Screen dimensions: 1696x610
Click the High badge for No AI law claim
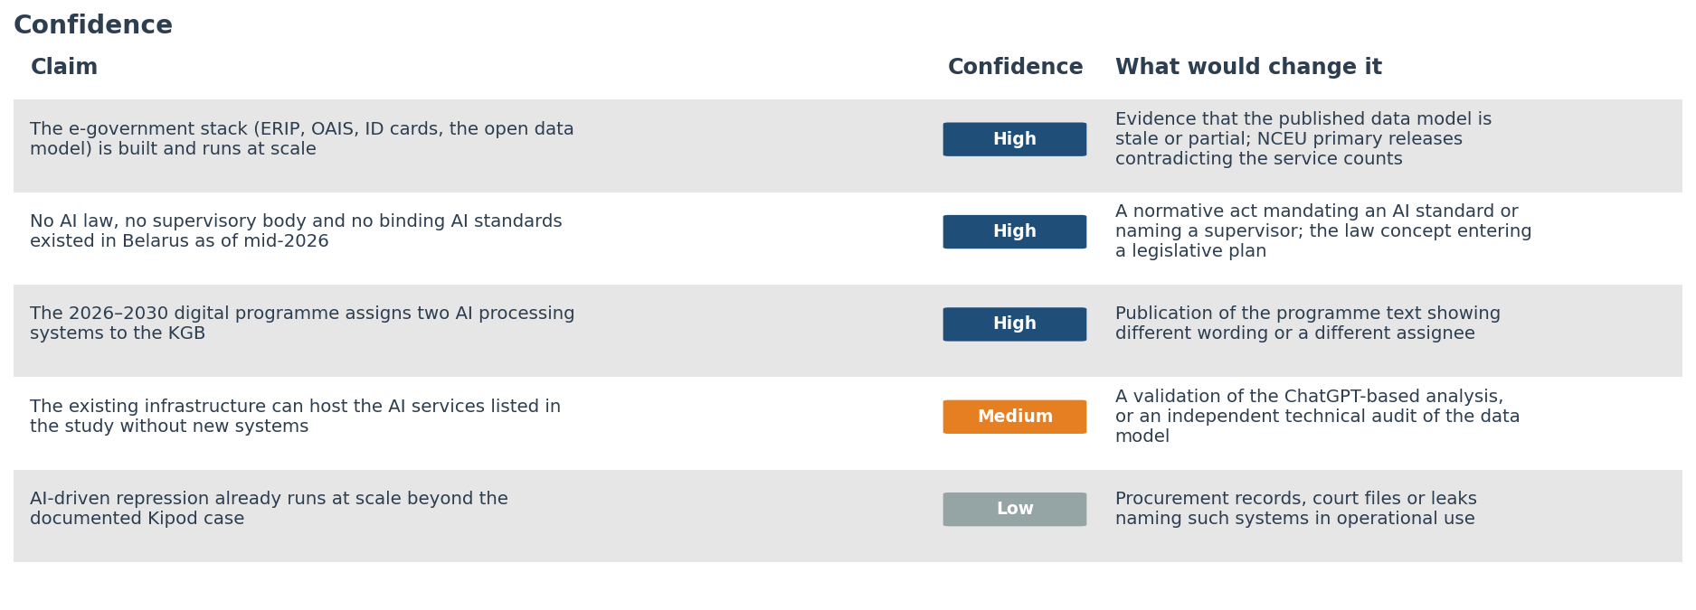[1014, 231]
